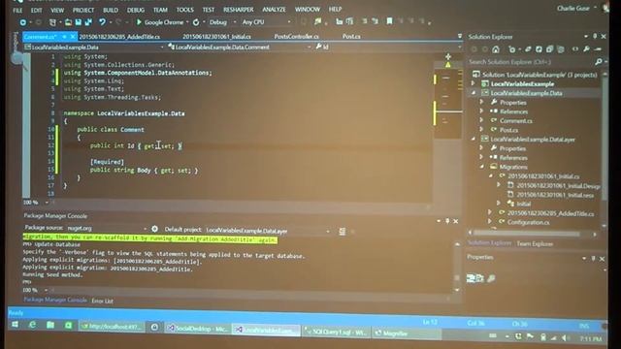The image size is (621, 349).
Task: Collapse the Migrations folder node
Action: (x=482, y=167)
